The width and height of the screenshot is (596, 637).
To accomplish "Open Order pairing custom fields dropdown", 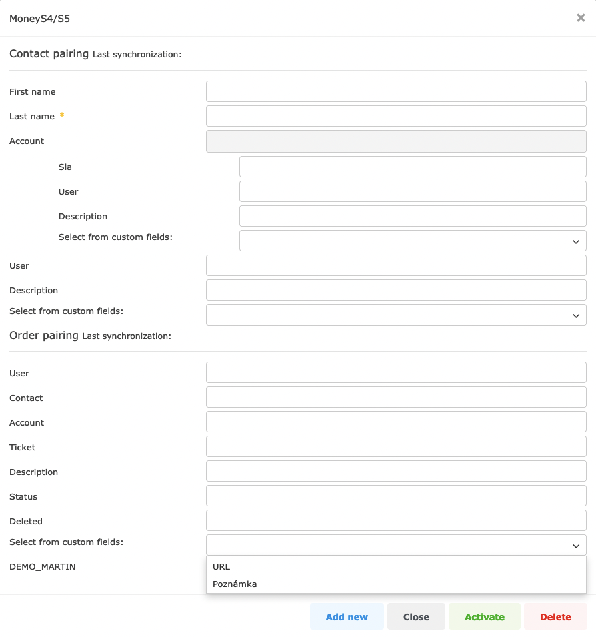I will click(x=396, y=545).
